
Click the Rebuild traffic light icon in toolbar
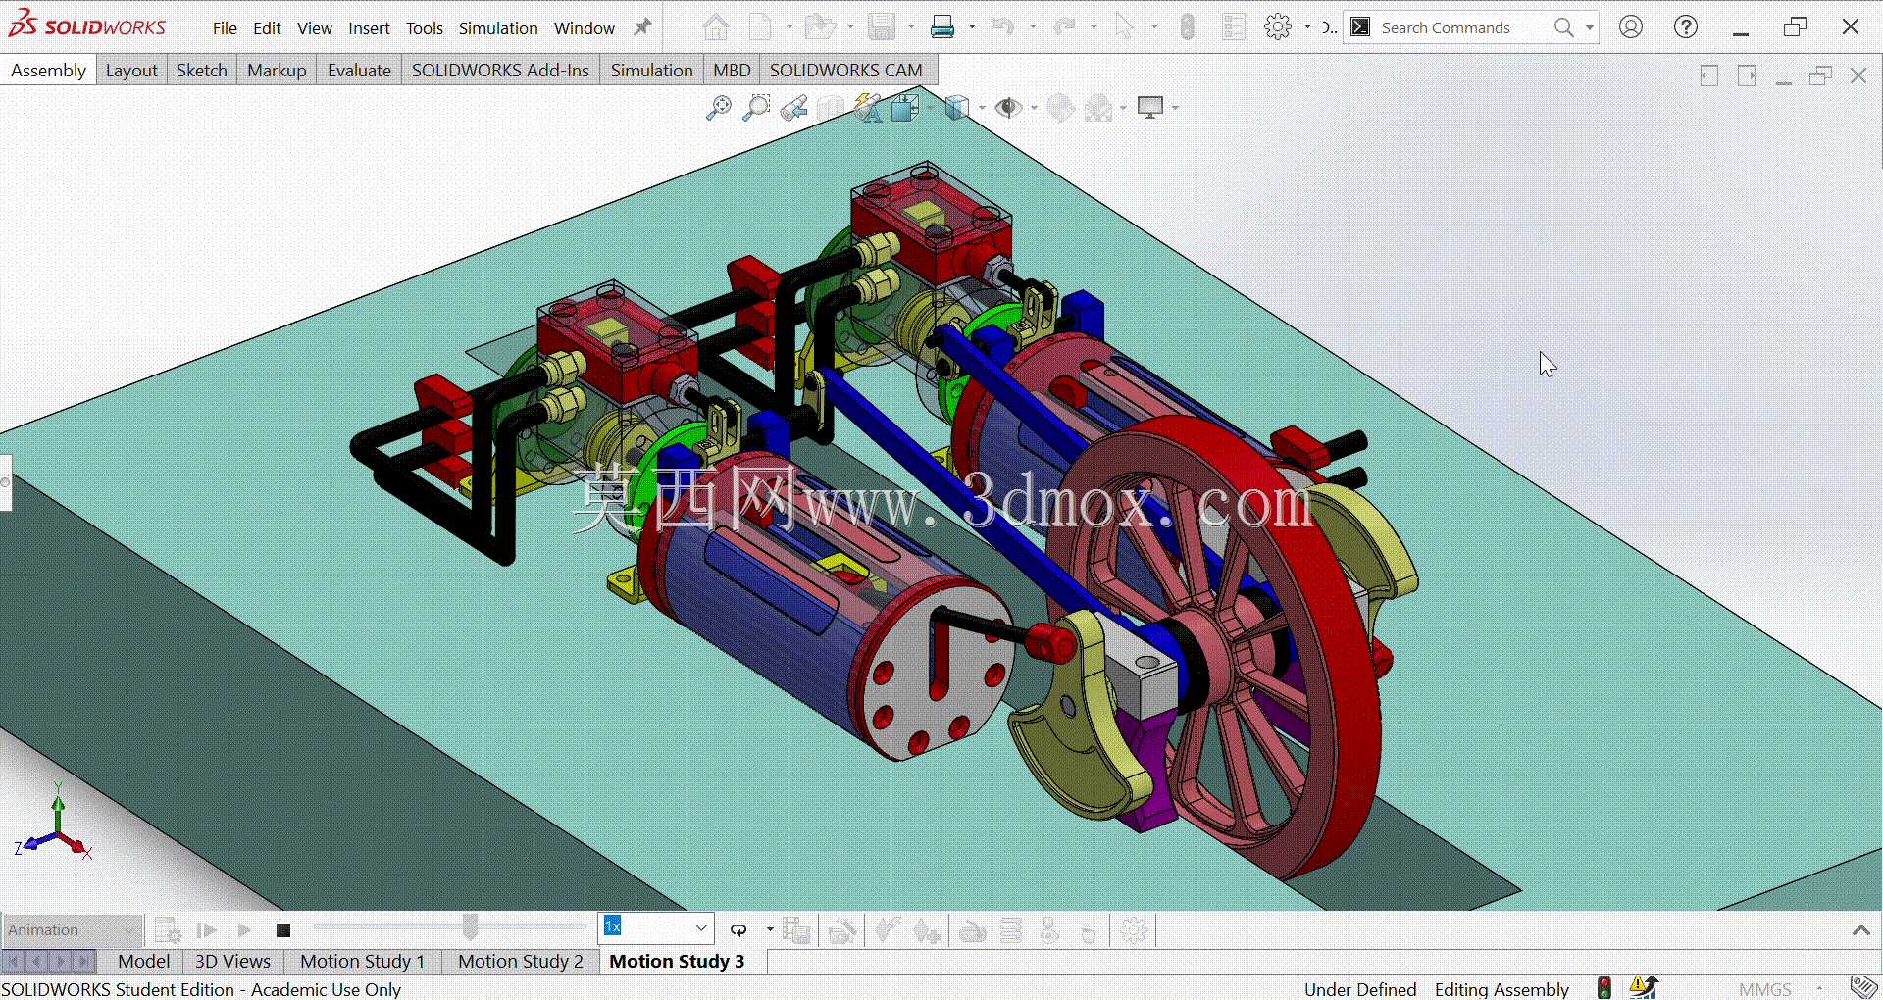pos(1188,27)
